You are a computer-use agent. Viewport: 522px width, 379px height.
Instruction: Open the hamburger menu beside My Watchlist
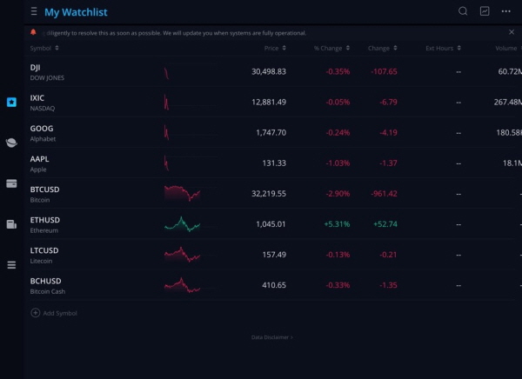34,11
